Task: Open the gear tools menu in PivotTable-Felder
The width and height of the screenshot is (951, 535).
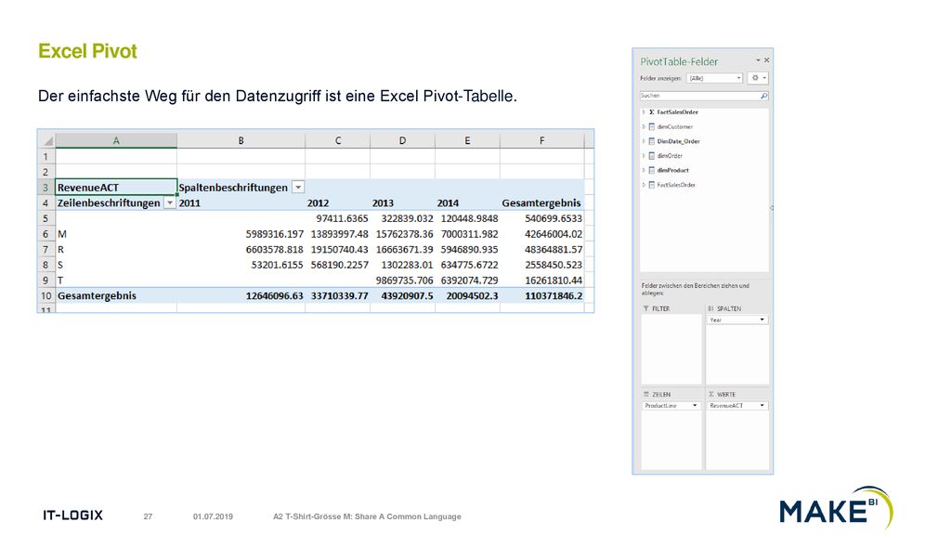Action: 758,78
